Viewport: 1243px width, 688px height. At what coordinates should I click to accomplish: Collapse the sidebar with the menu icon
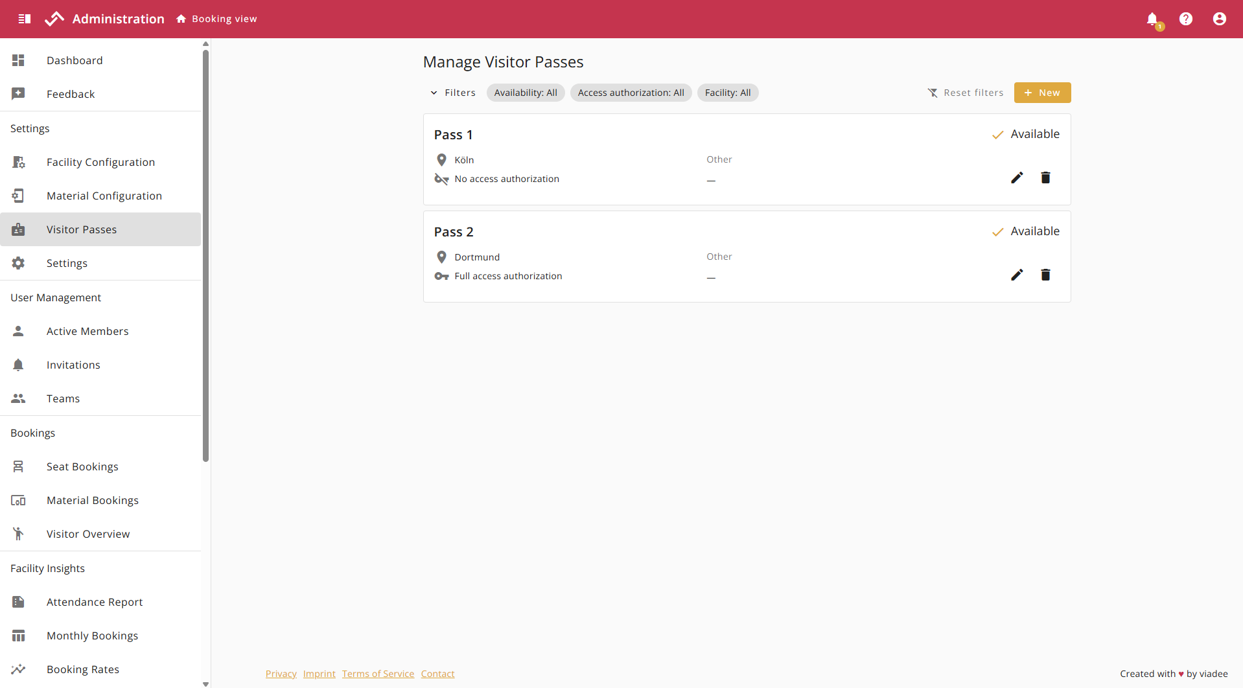(25, 19)
